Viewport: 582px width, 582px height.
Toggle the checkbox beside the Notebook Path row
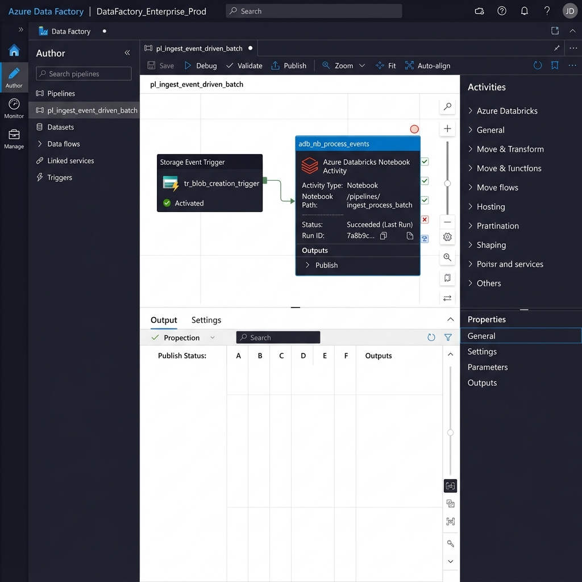pyautogui.click(x=425, y=200)
